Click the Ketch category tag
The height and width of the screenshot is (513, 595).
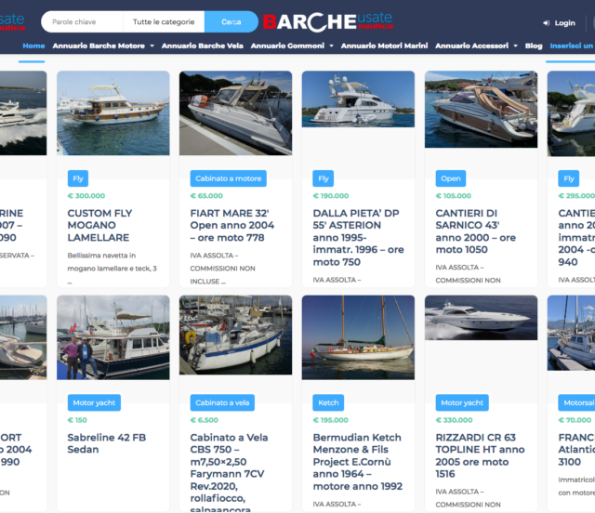click(327, 403)
